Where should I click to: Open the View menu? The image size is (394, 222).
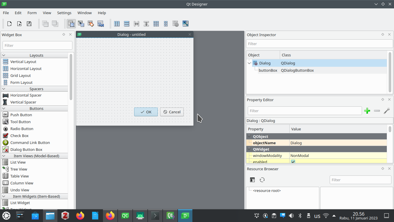click(x=47, y=13)
